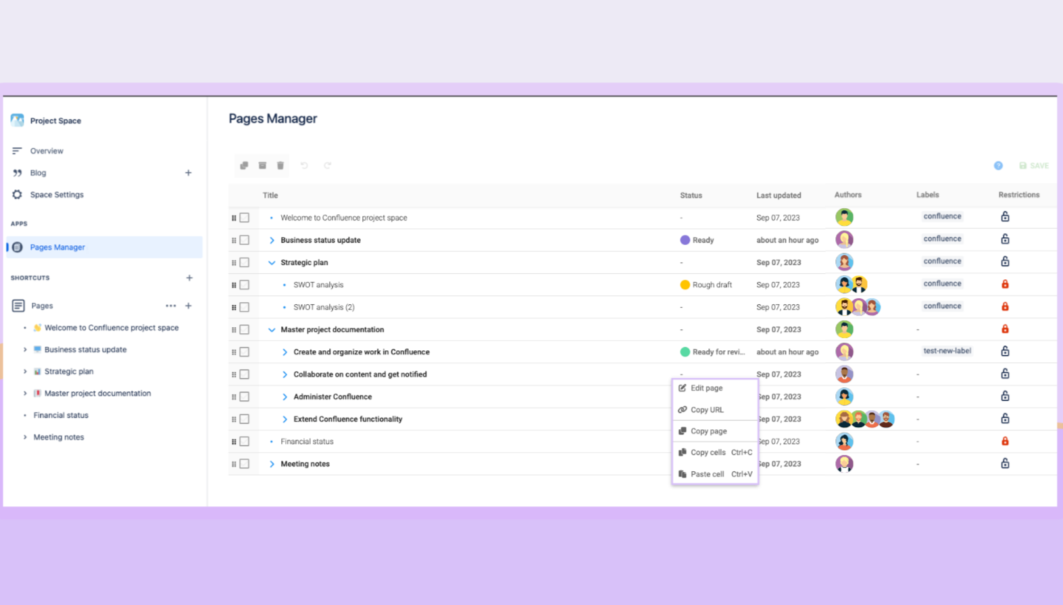Viewport: 1063px width, 605px height.
Task: Click the Project Space logo icon
Action: [17, 120]
